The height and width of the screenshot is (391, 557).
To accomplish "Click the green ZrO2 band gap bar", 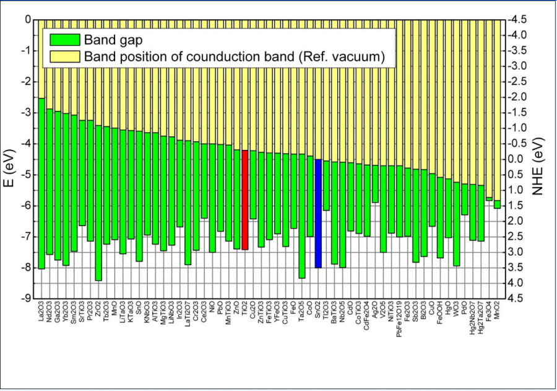I will [x=98, y=203].
